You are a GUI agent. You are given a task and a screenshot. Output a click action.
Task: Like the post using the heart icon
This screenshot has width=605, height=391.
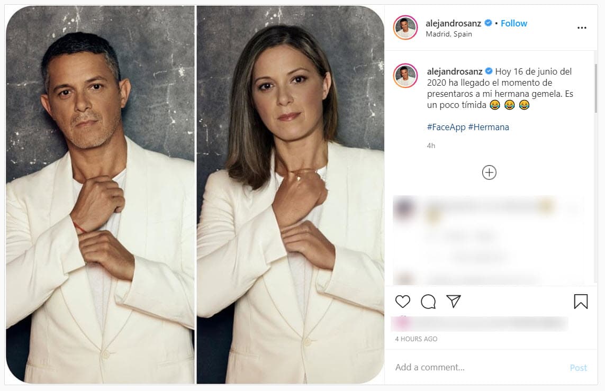pos(403,302)
